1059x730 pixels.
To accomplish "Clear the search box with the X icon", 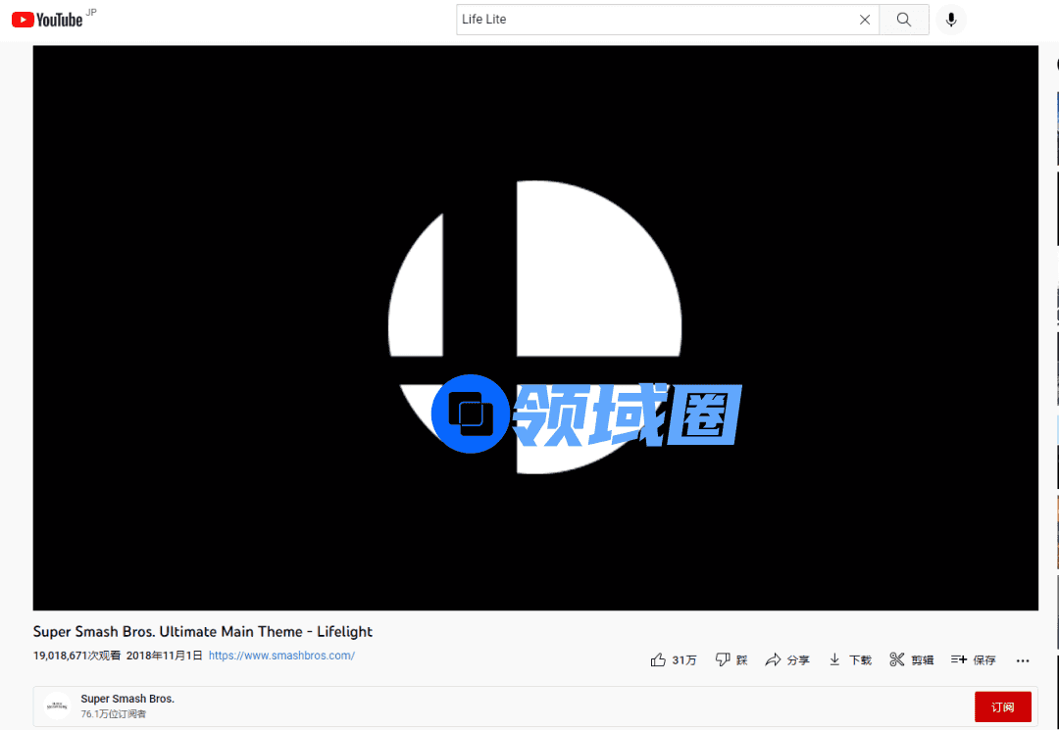I will [864, 20].
